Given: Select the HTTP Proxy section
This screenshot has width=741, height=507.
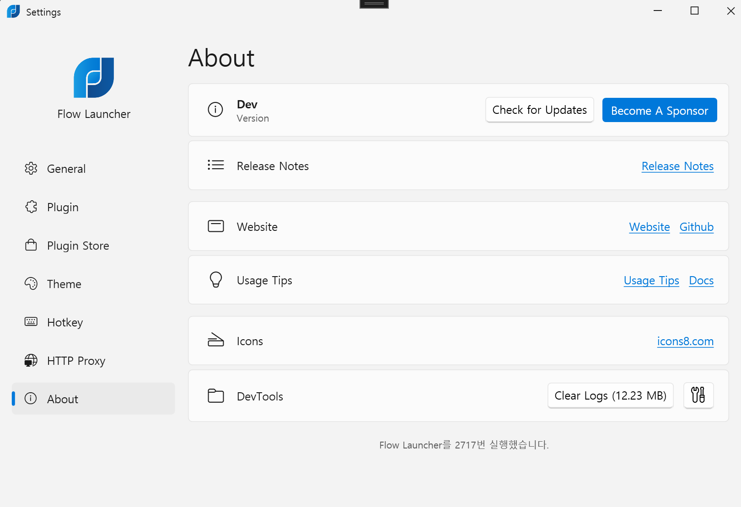Looking at the screenshot, I should coord(93,361).
